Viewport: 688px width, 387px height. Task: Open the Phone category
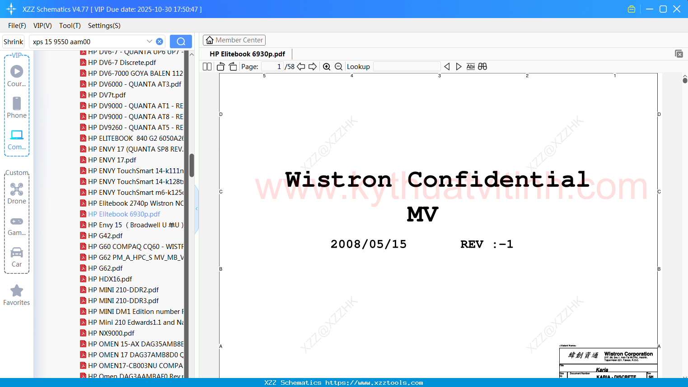click(x=17, y=107)
